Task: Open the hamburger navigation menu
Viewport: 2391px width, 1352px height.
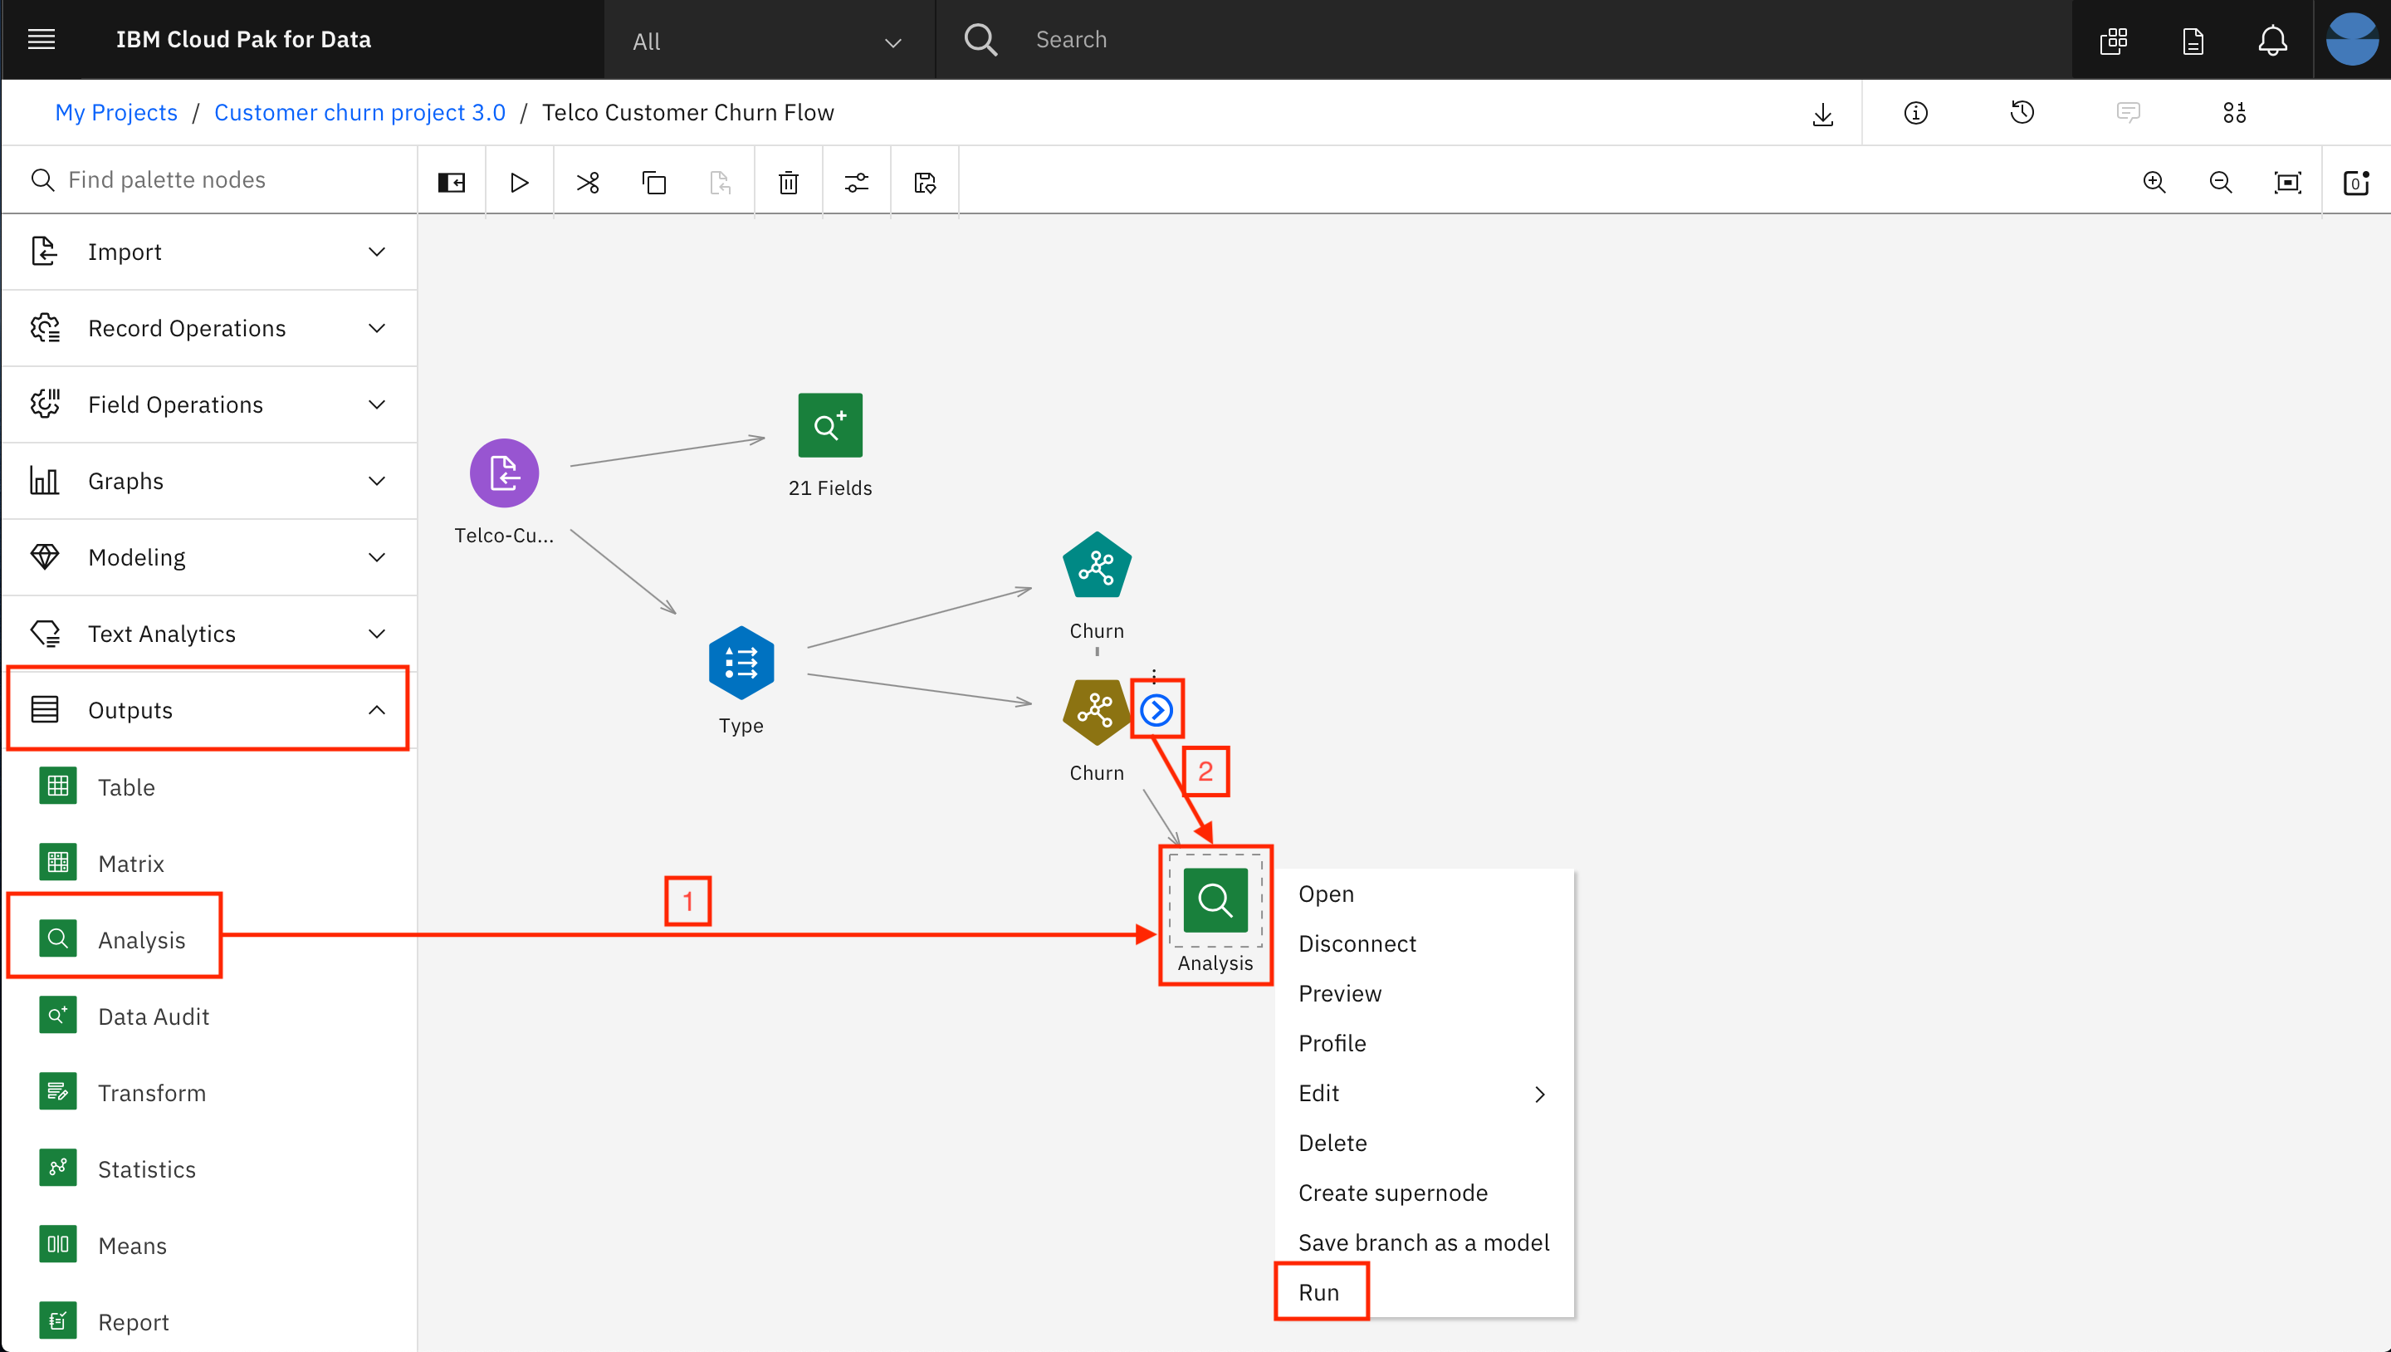Action: point(42,39)
